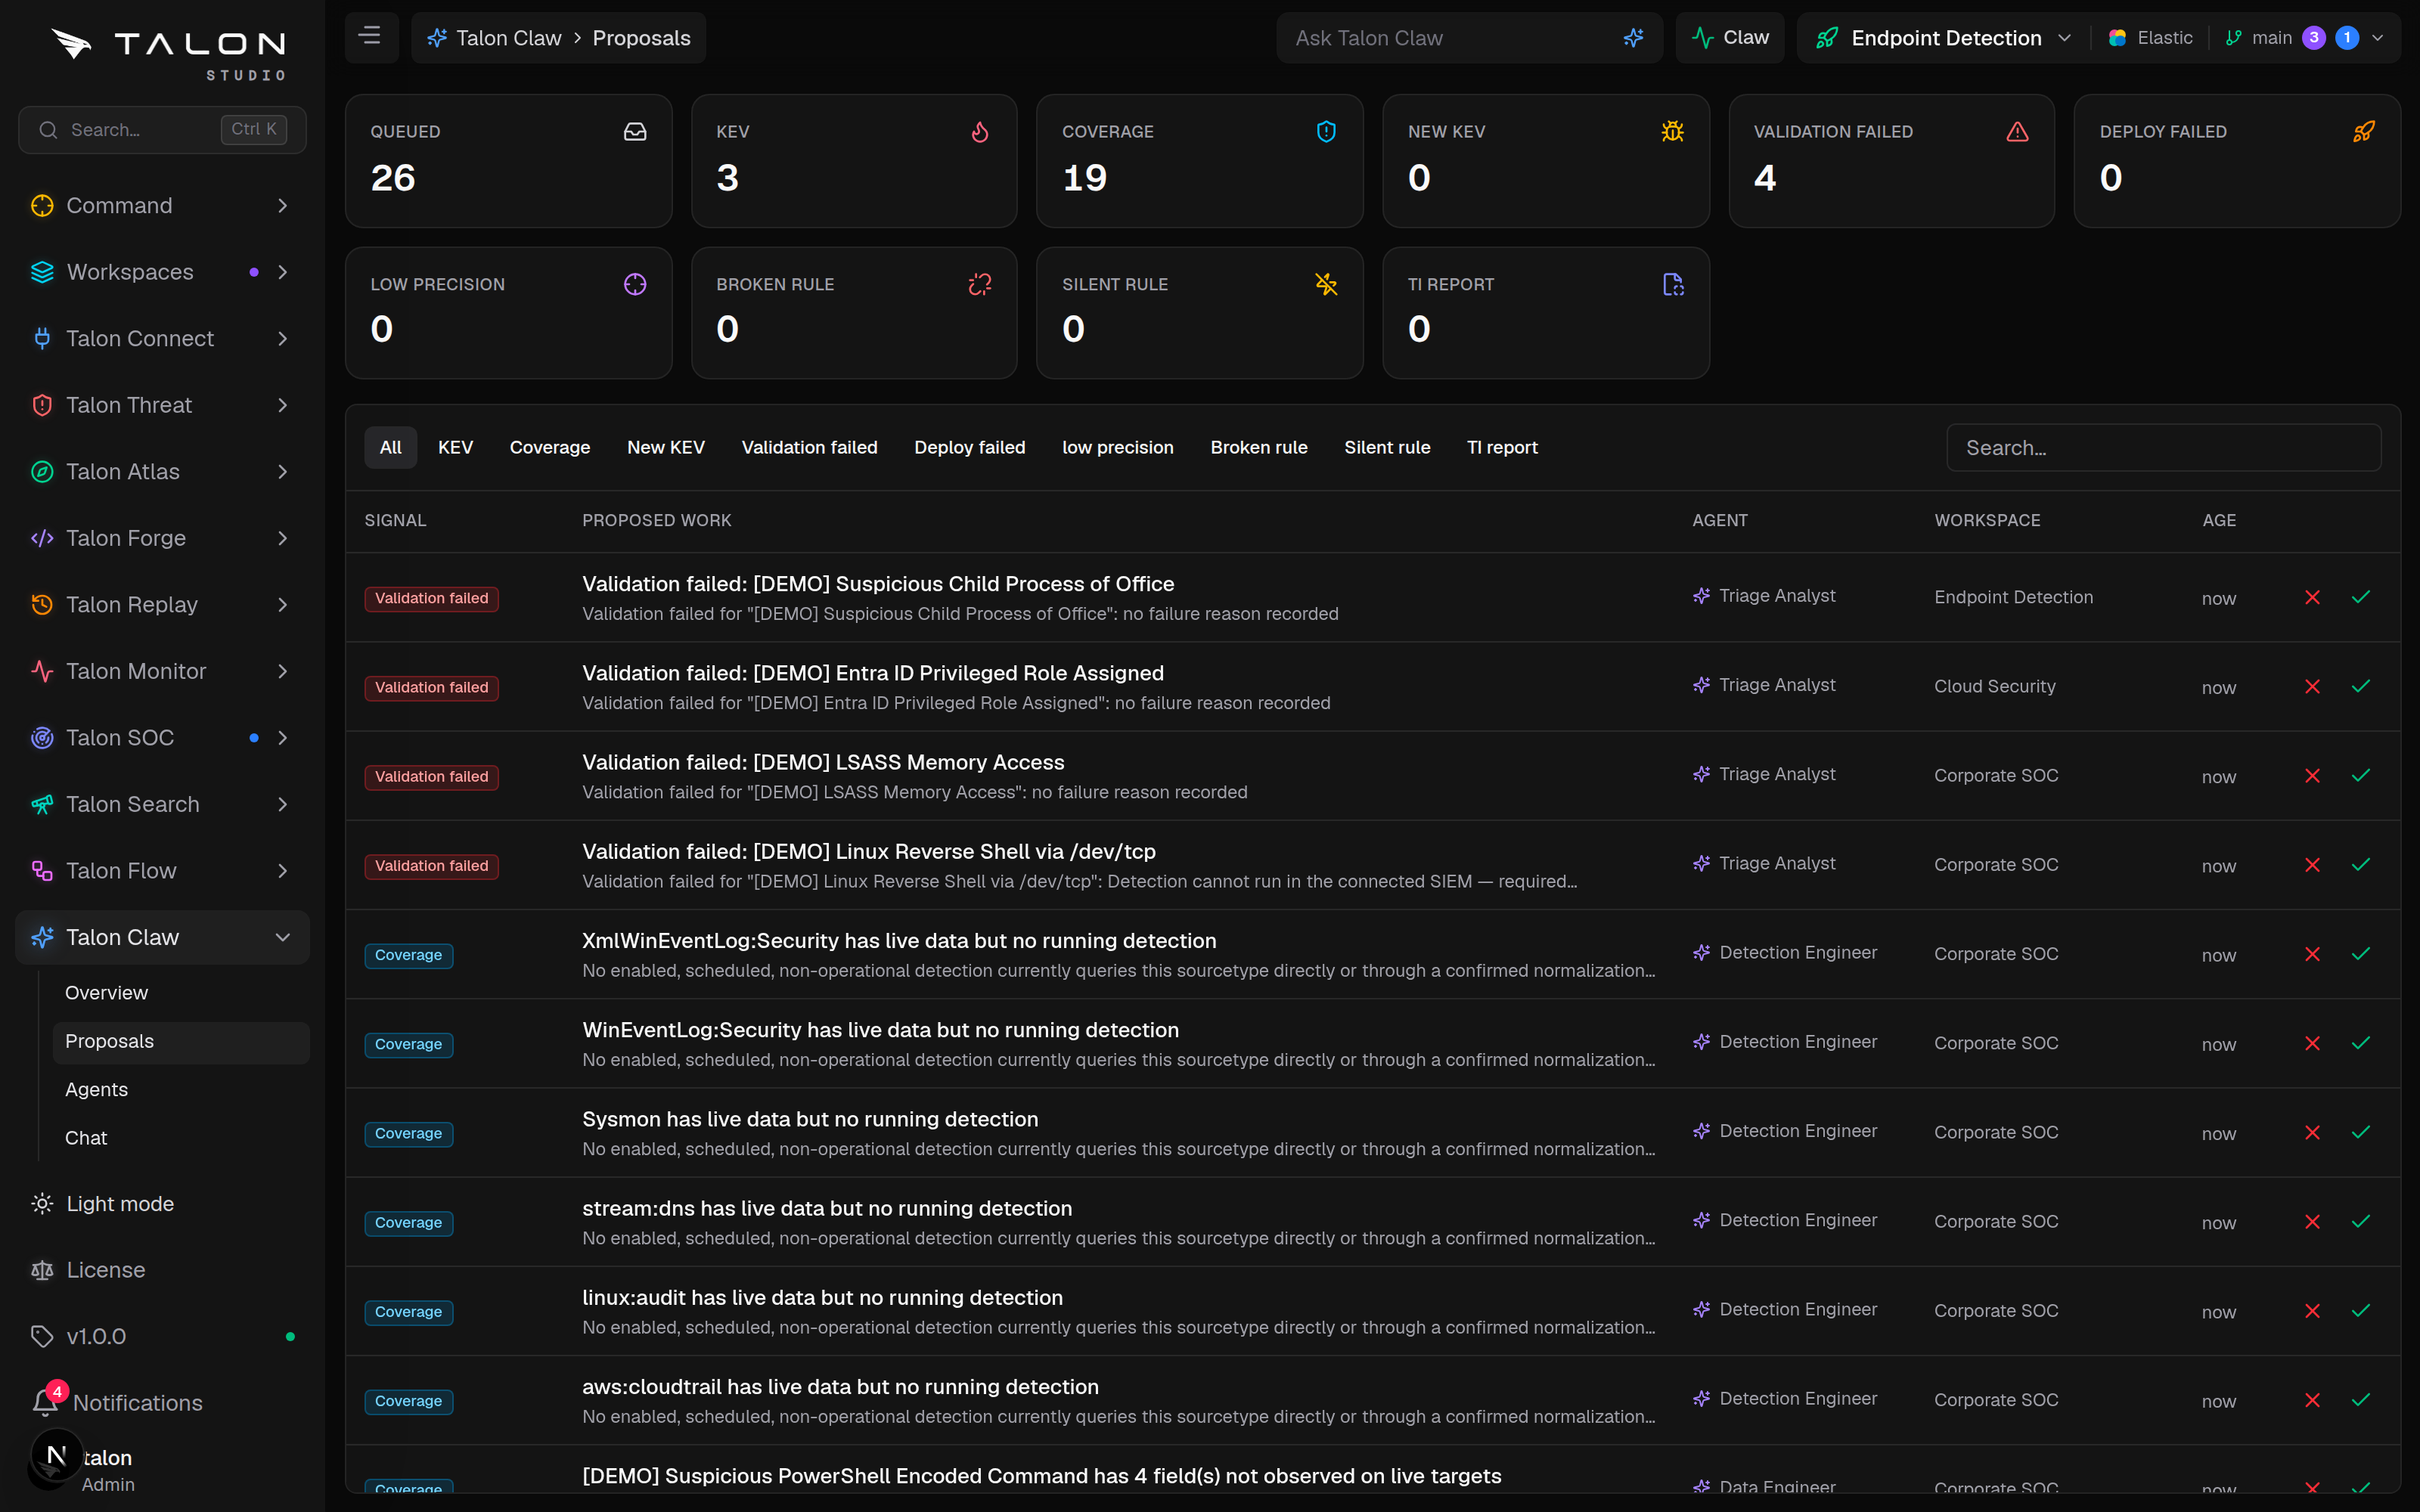Open the main branch dropdown
This screenshot has height=1512, width=2420.
pyautogui.click(x=2304, y=38)
